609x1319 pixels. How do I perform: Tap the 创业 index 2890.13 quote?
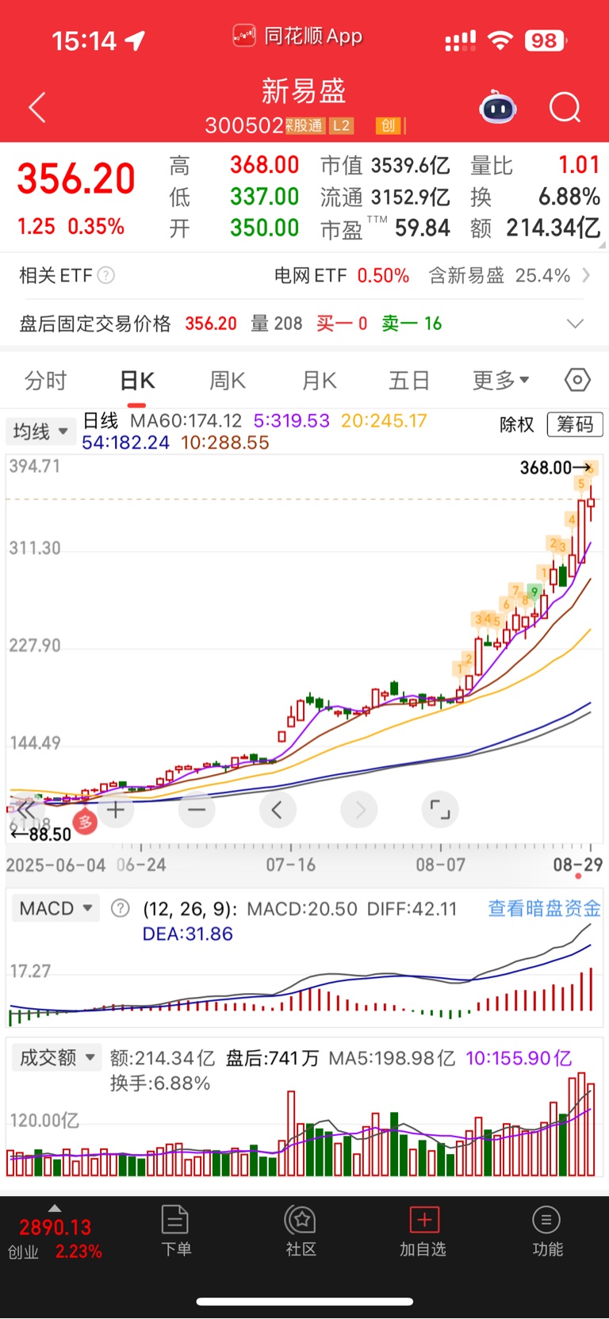(x=55, y=1239)
